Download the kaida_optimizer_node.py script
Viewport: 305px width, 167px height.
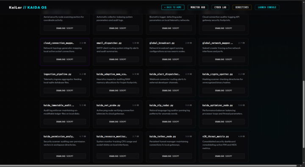coord(224,122)
